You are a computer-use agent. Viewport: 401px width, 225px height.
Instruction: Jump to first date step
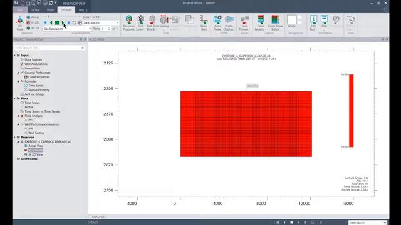pyautogui.click(x=45, y=23)
